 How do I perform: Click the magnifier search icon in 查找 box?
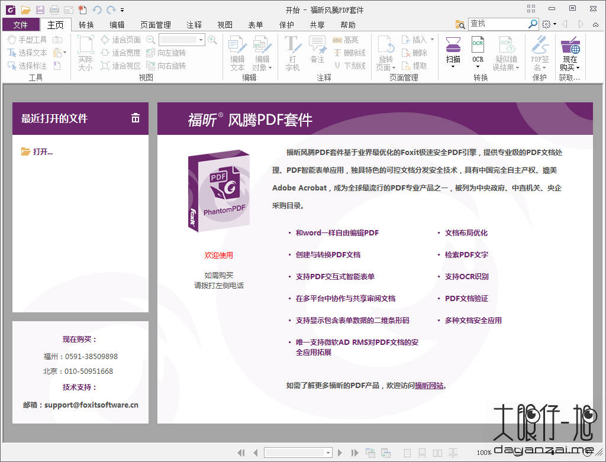pyautogui.click(x=533, y=24)
